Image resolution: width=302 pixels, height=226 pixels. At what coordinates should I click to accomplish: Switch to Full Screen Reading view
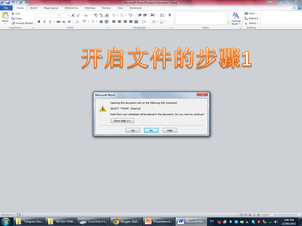click(x=246, y=215)
